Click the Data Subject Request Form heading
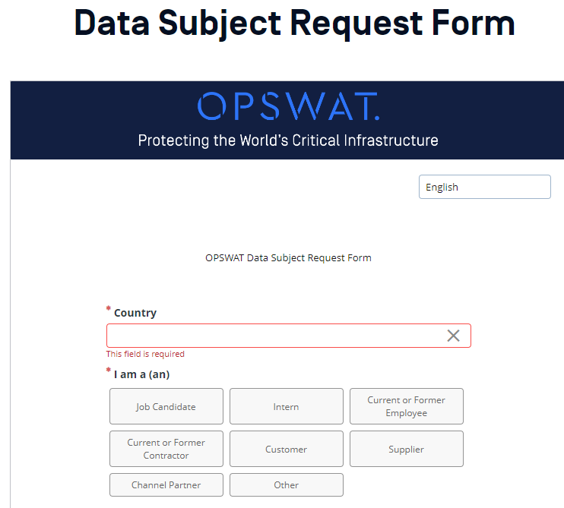Screen dimensions: 564x508 [x=295, y=23]
